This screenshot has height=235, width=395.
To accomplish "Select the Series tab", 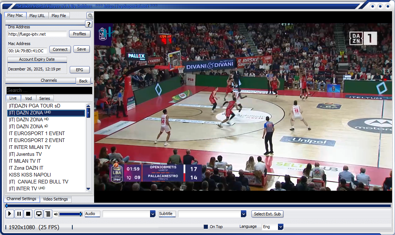I will tap(45, 98).
